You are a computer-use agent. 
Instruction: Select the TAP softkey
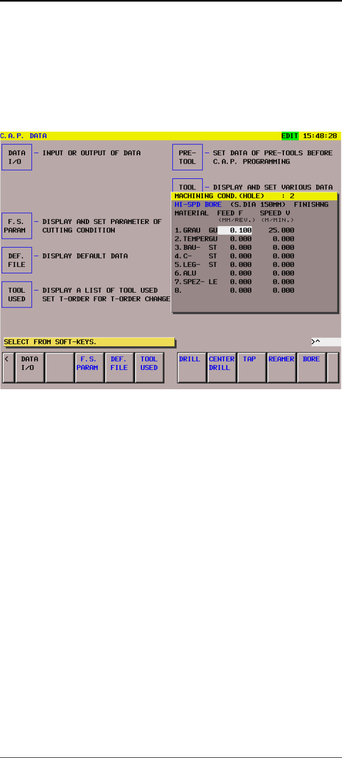251,367
